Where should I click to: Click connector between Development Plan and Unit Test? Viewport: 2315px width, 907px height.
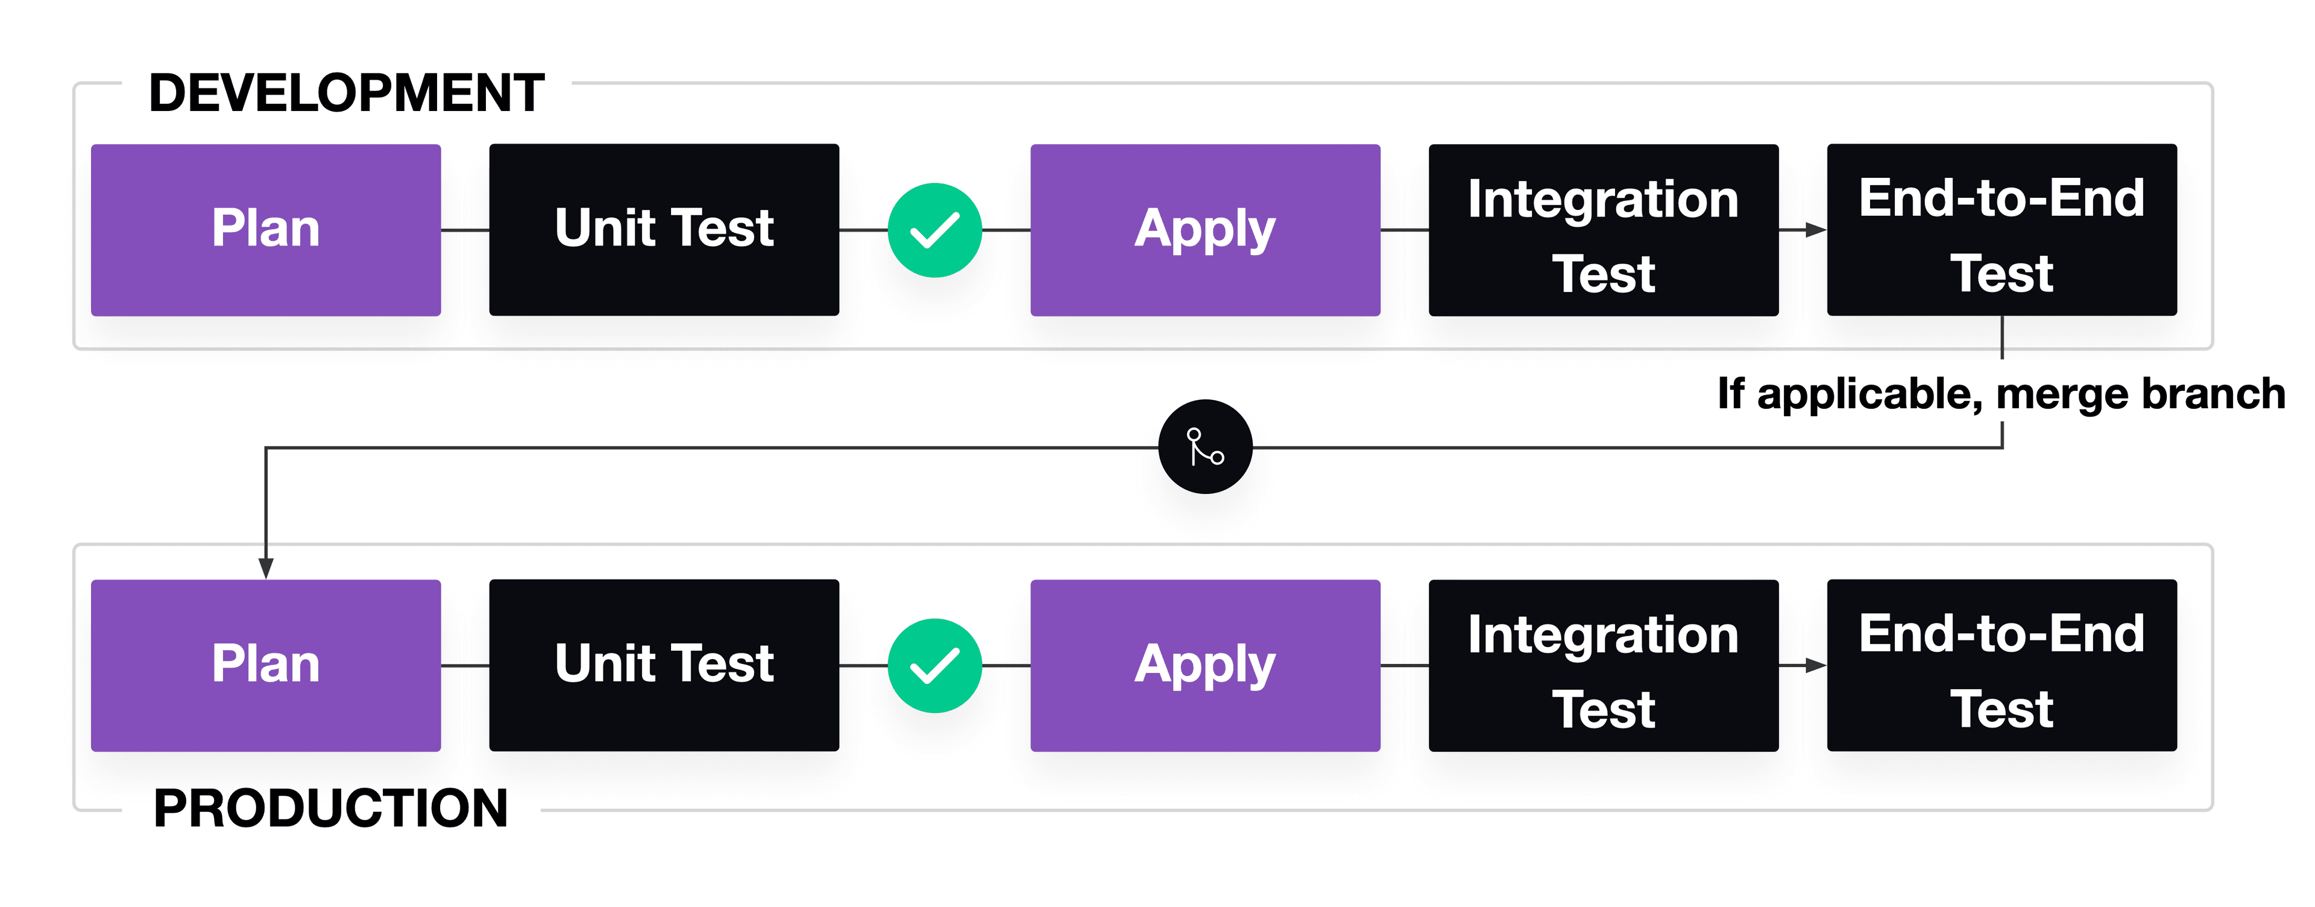[465, 230]
